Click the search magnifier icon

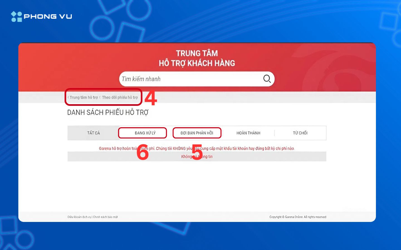pos(267,79)
